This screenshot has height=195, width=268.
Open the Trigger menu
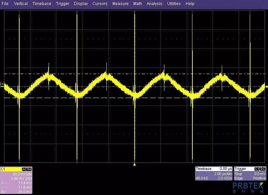coord(62,4)
